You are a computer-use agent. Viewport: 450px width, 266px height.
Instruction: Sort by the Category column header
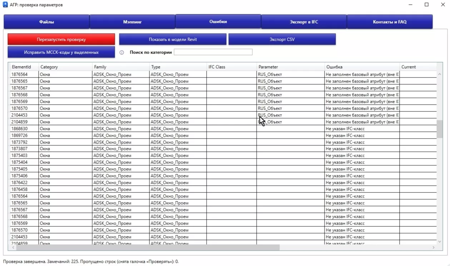[x=65, y=67]
